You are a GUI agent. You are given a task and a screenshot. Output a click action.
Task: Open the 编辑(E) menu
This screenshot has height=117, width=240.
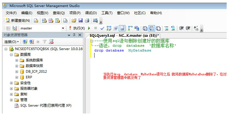pyautogui.click(x=27, y=13)
